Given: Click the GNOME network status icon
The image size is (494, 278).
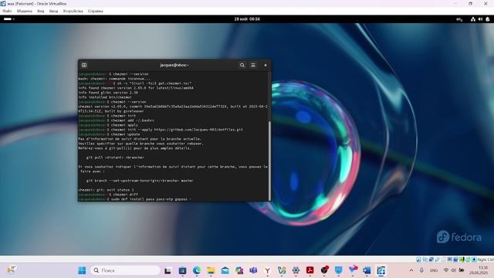Looking at the screenshot, I should 473,19.
